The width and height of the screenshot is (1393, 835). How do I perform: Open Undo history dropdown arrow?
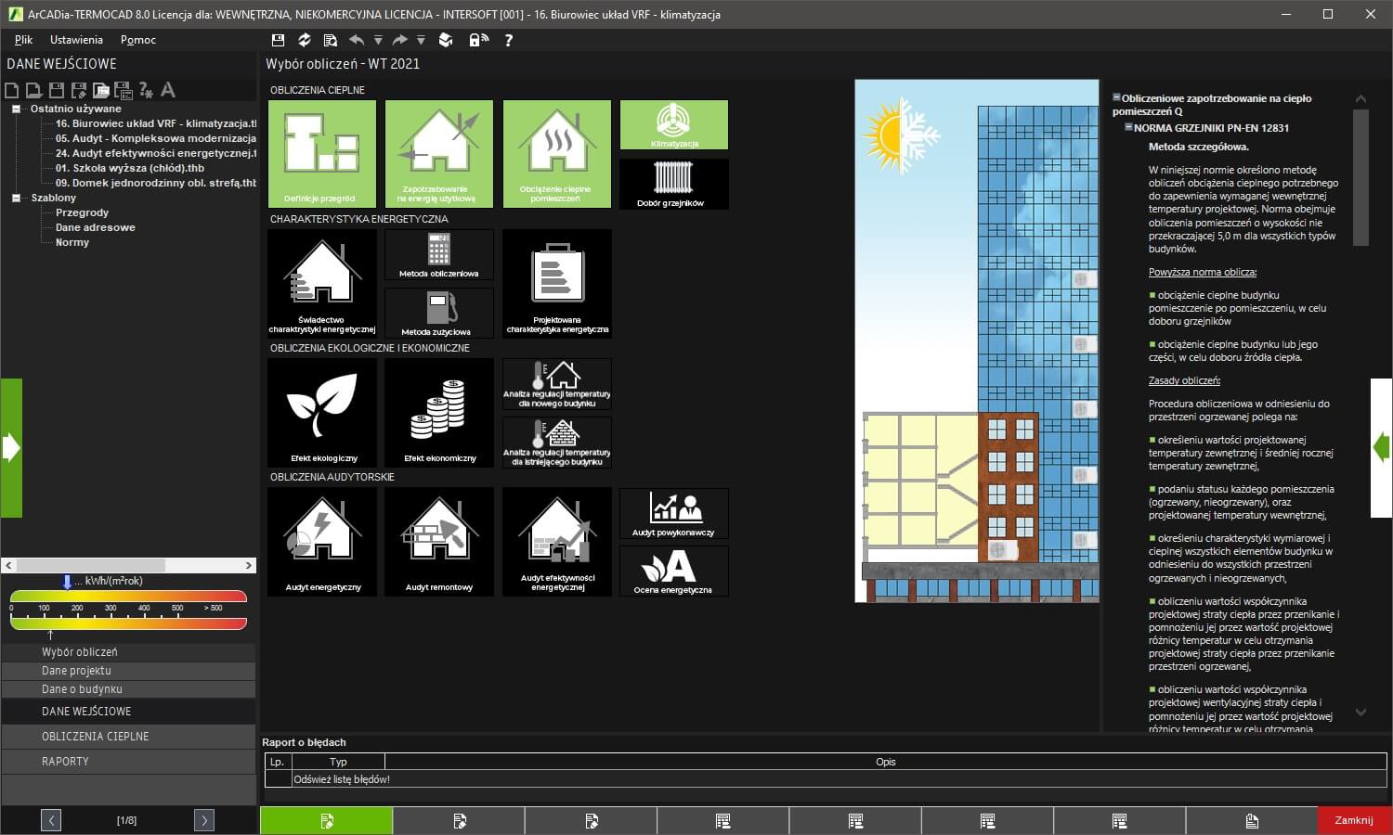(x=378, y=40)
